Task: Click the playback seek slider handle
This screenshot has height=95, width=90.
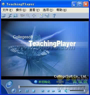Action: 19,87
